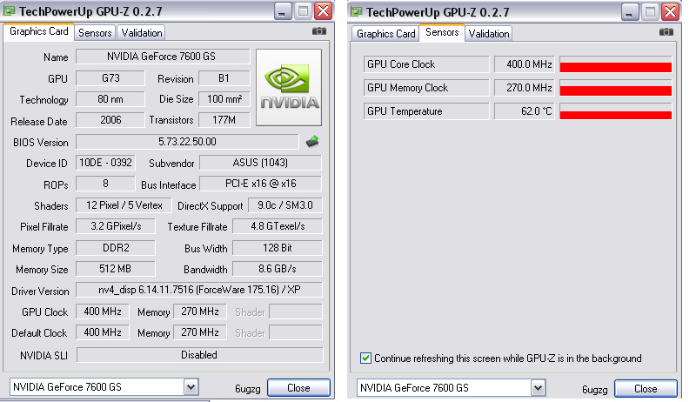Click the GPU Core Clock red graph

616,64
